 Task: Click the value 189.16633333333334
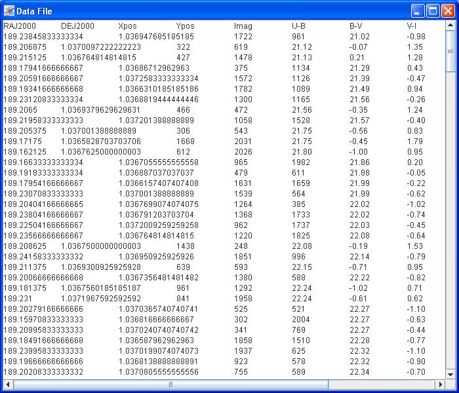coord(43,163)
